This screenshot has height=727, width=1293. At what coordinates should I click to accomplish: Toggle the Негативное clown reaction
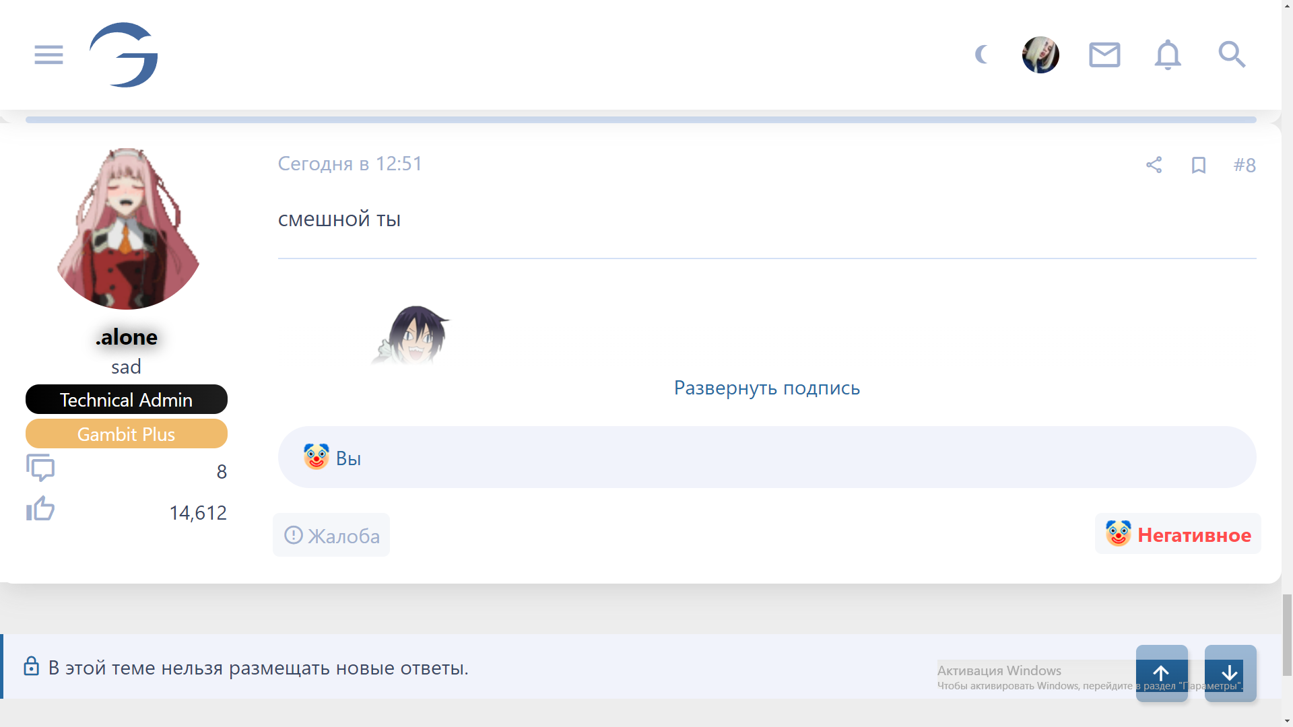[1178, 534]
